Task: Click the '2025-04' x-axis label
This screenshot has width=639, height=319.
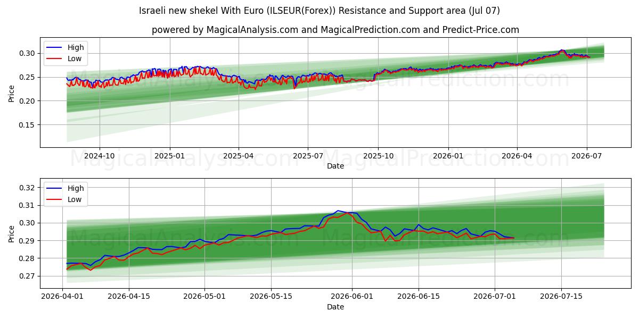Action: [238, 156]
